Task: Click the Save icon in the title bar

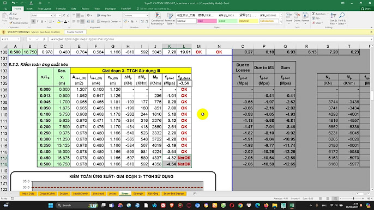Action: (x=5, y=3)
